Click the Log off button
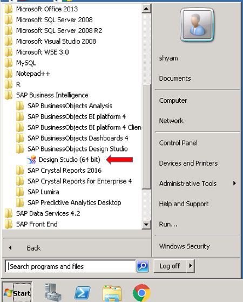This screenshot has width=243, height=302. [170, 266]
